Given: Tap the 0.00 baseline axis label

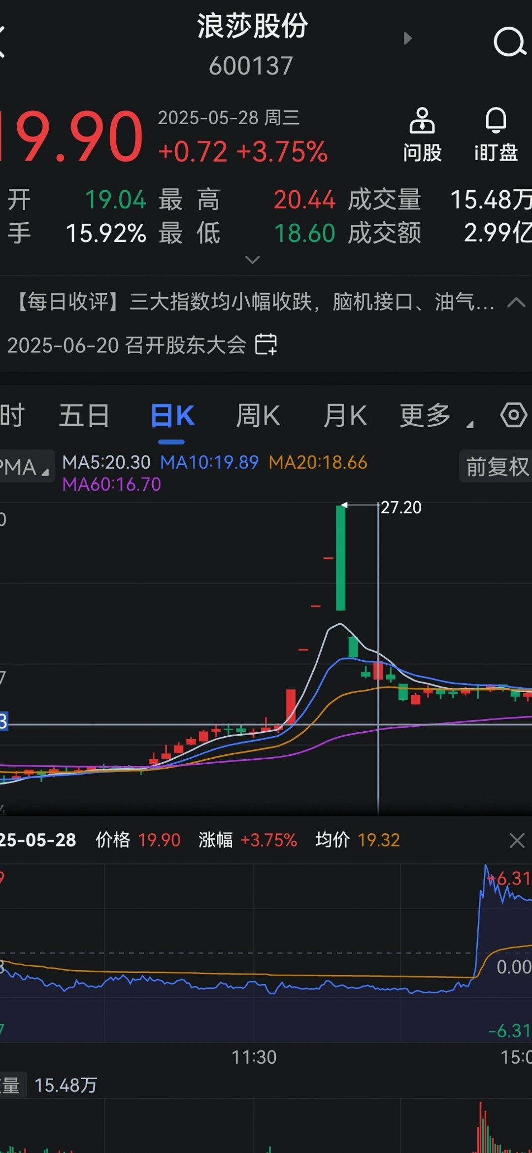Looking at the screenshot, I should 514,967.
